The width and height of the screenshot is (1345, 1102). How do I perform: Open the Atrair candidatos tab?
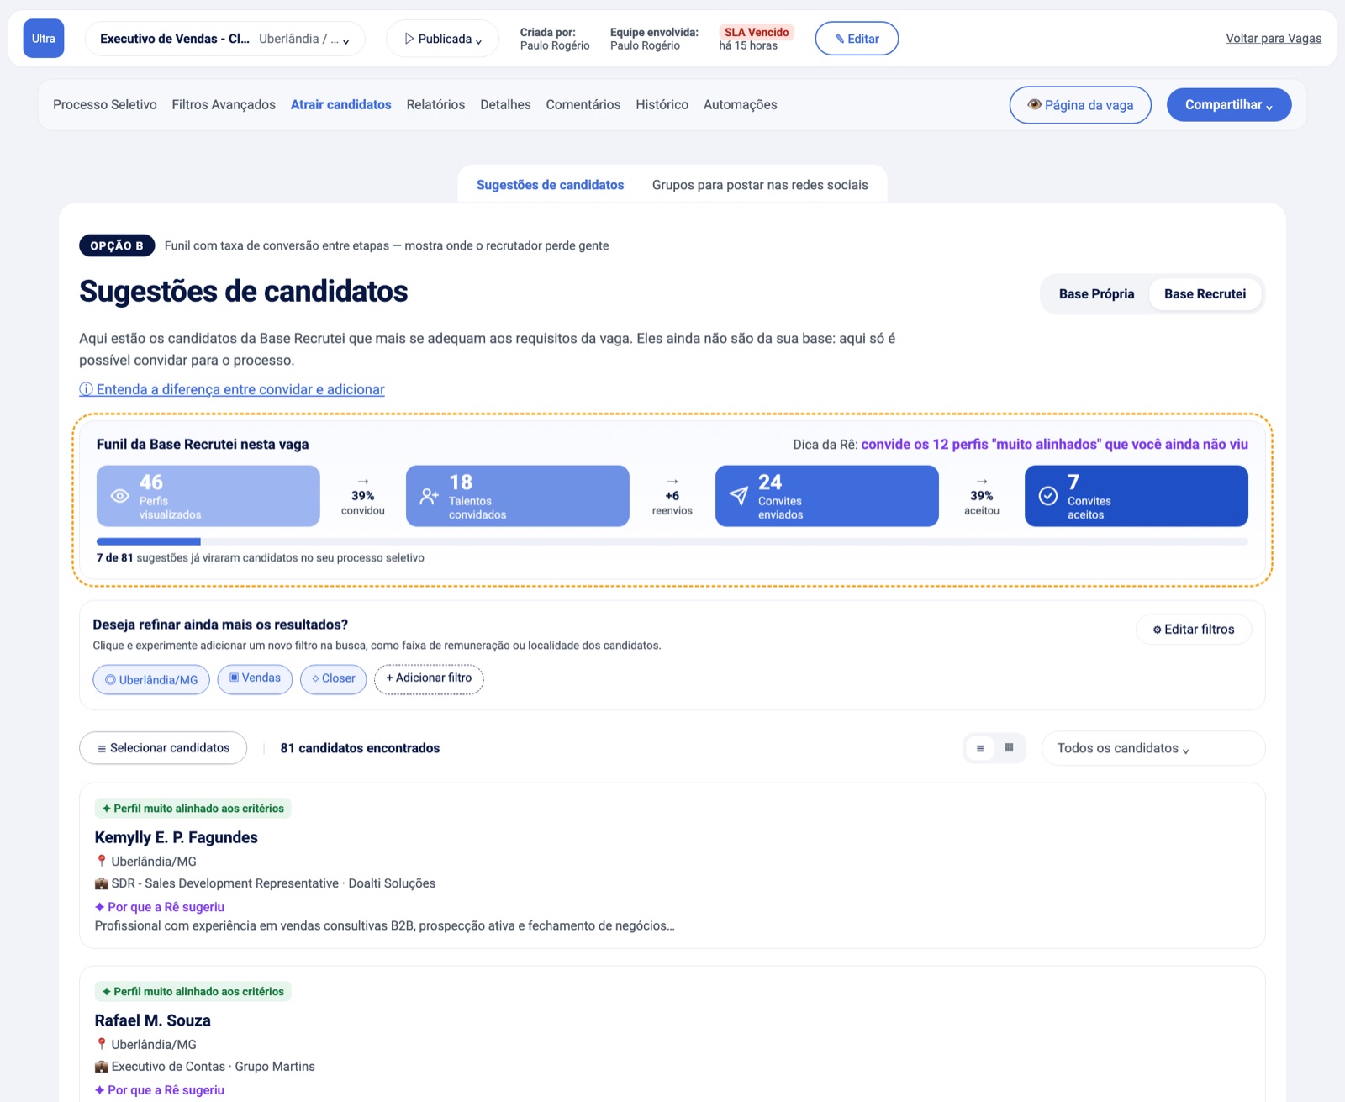pyautogui.click(x=341, y=105)
